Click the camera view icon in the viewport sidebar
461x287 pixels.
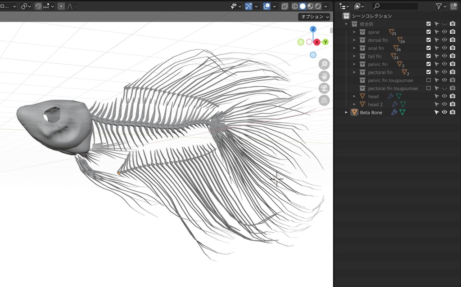point(324,88)
